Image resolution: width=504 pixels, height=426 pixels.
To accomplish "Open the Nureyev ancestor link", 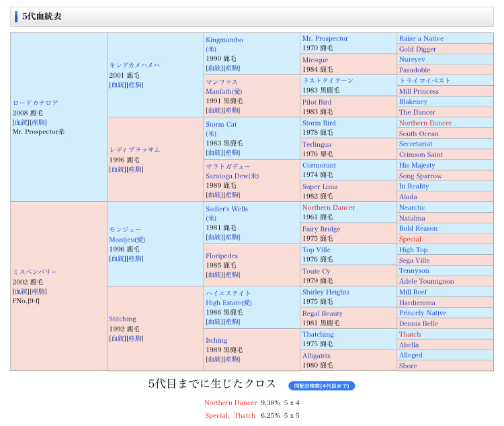I will (x=412, y=60).
